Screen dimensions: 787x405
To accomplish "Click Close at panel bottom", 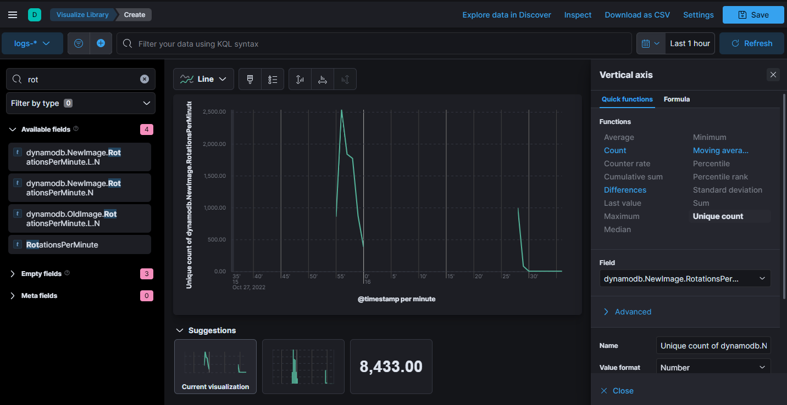I will point(617,391).
